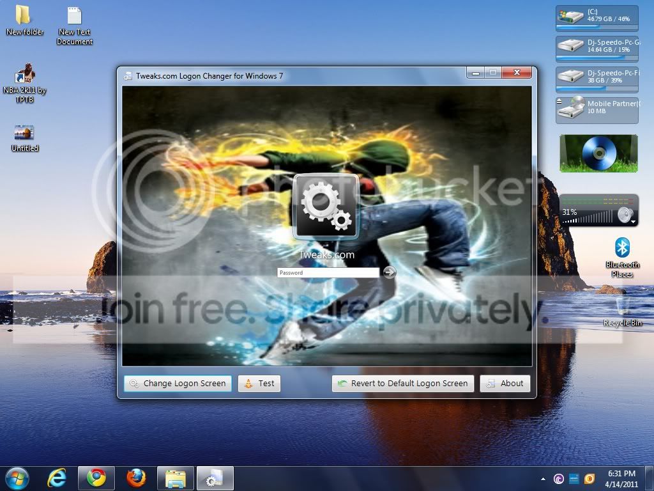Click the Dj-Speedo-Pc-G drive gadget 14.64 GB
This screenshot has width=654, height=491.
tap(597, 49)
